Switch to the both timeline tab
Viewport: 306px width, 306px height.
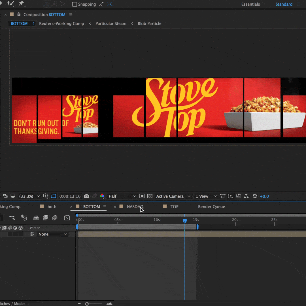(52, 207)
